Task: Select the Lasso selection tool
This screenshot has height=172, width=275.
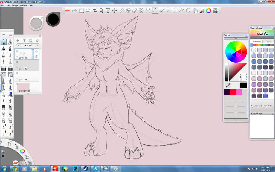Action: click(88, 10)
